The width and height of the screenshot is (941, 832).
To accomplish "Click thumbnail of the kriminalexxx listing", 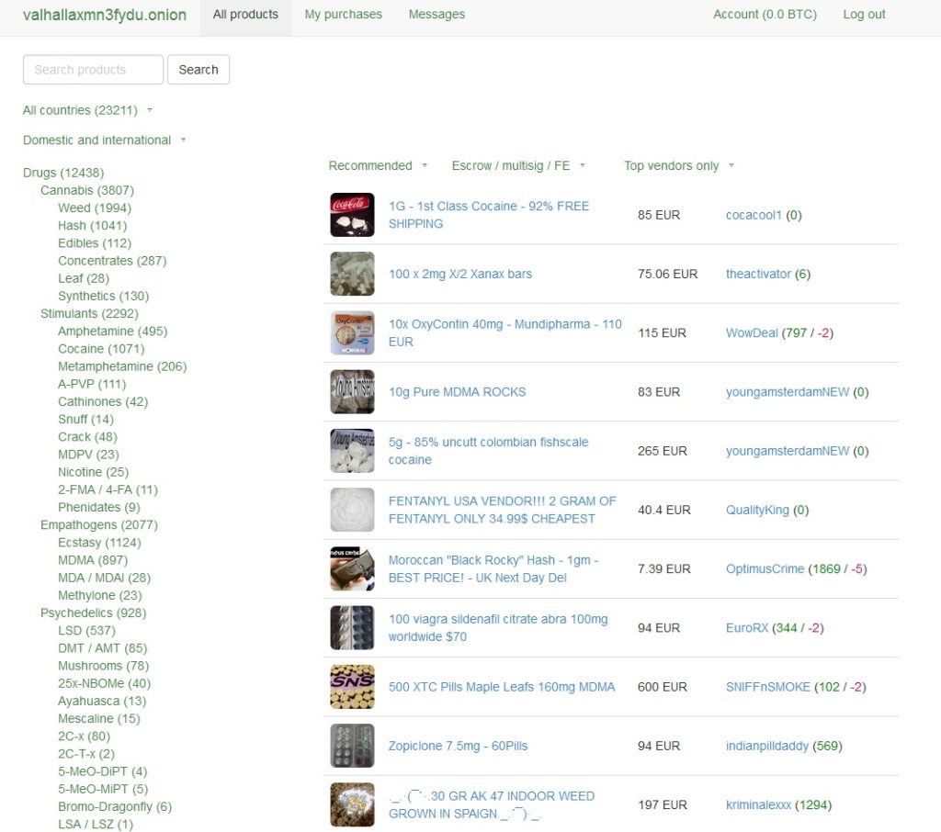I will tap(352, 805).
